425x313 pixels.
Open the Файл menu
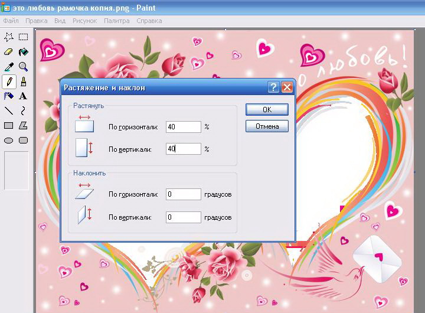(x=11, y=21)
